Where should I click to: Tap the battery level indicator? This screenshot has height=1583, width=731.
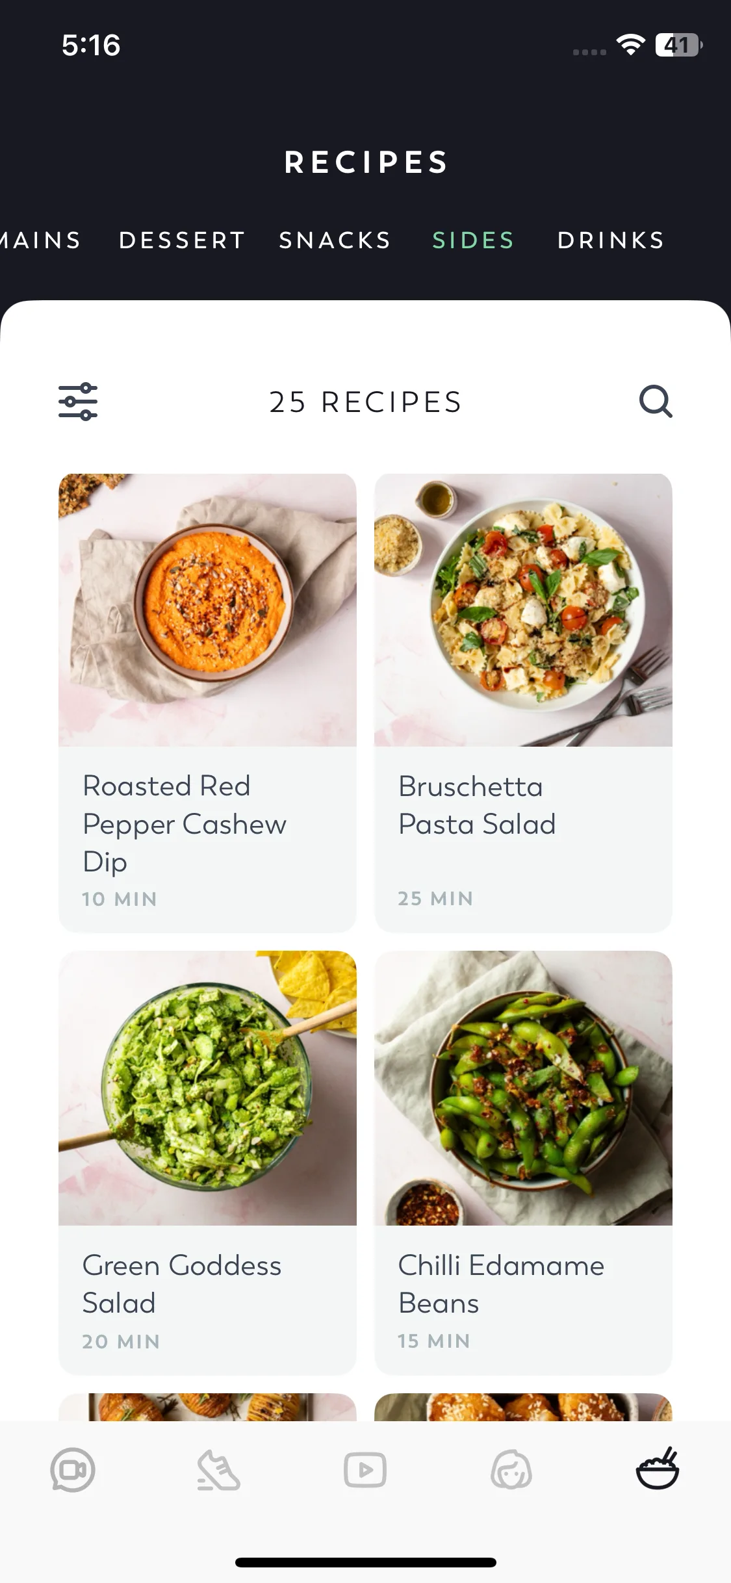(678, 45)
